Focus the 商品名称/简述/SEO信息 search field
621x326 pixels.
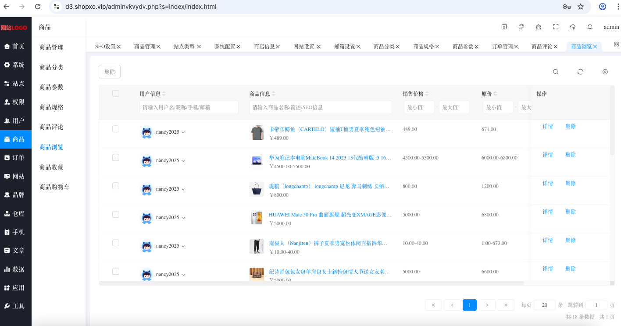[x=321, y=107]
